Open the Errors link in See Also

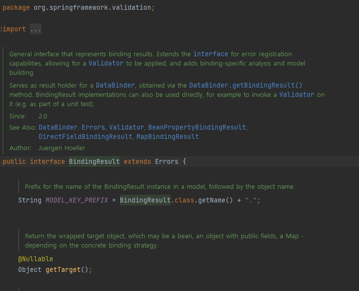point(93,127)
